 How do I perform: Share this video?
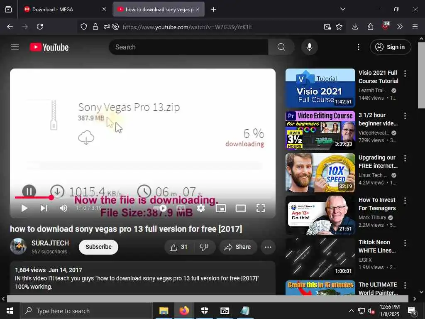point(238,247)
